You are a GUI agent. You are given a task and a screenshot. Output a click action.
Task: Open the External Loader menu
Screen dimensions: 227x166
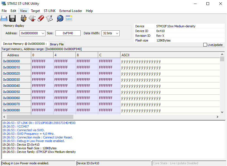coord(71,11)
